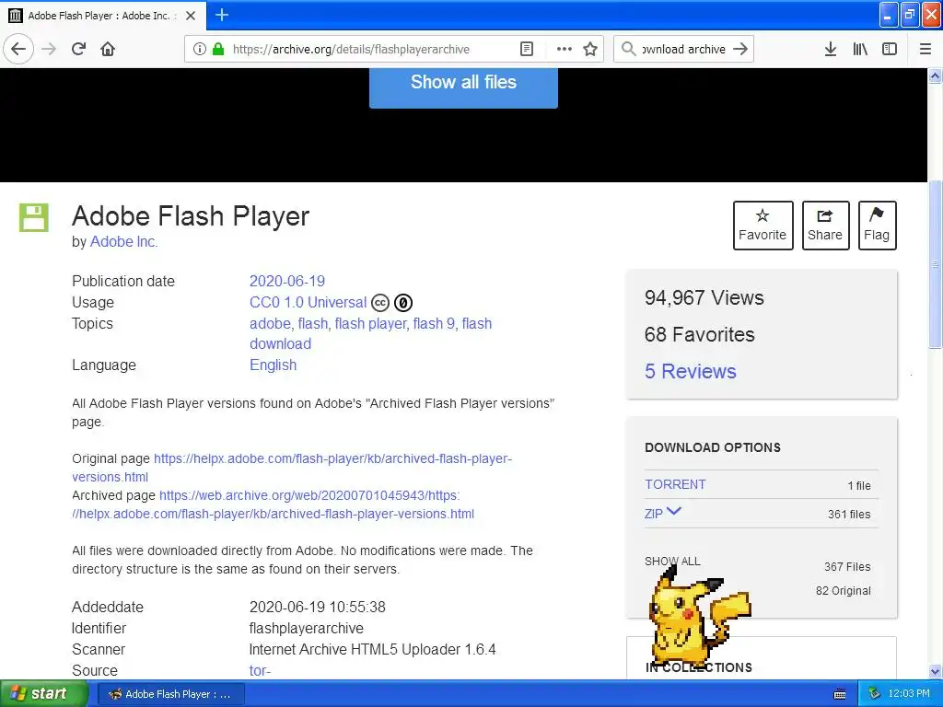Open the Firefox hamburger menu
The image size is (943, 707).
926,49
